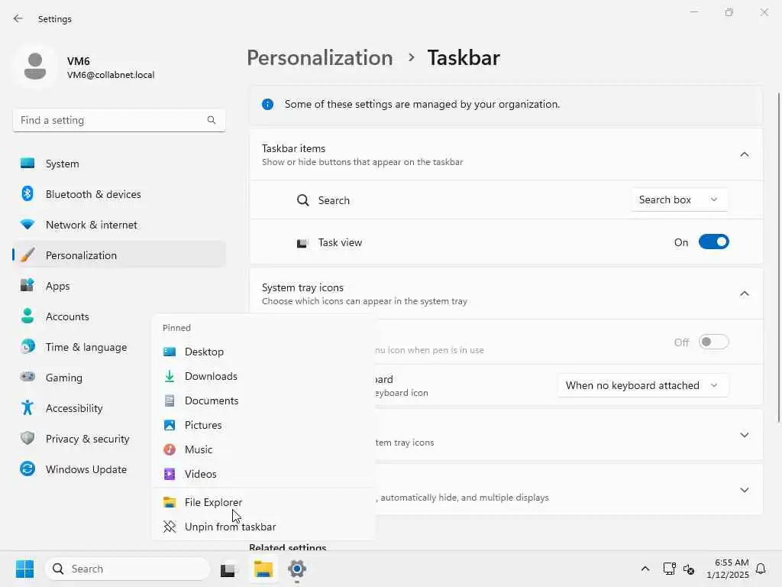Open Accounts settings

tap(82, 316)
